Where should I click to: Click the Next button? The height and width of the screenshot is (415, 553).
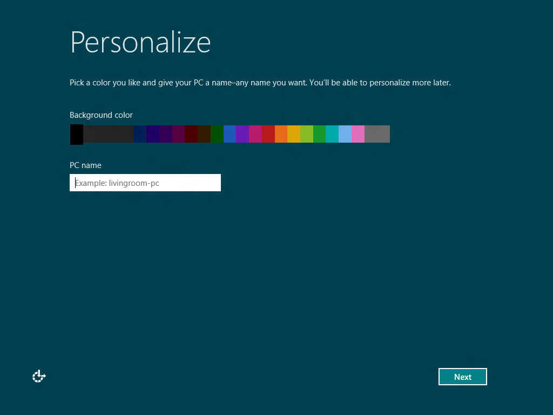coord(462,377)
